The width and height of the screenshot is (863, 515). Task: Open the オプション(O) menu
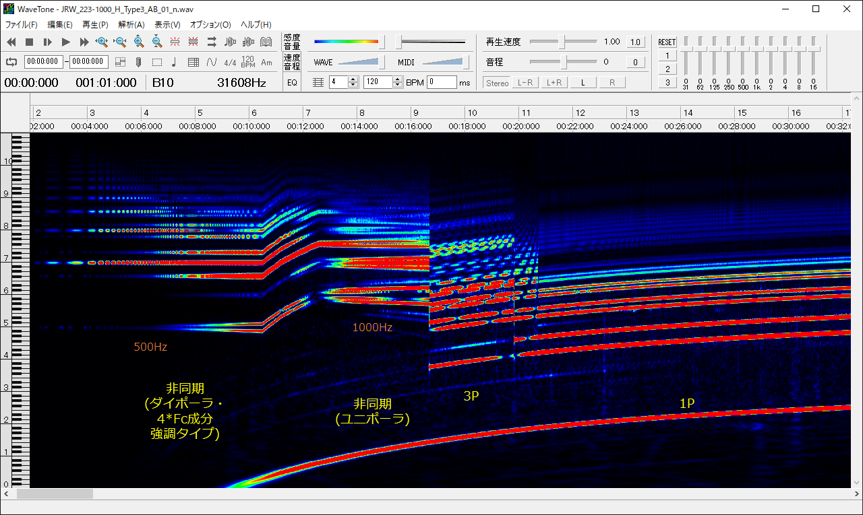210,24
